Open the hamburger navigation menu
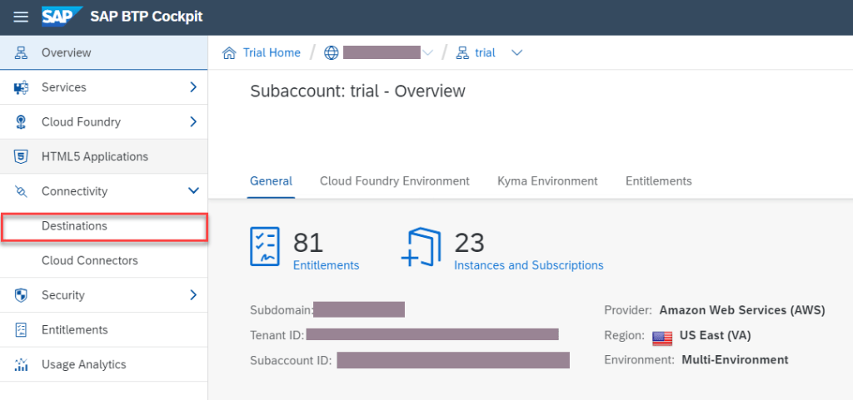Image resolution: width=853 pixels, height=400 pixels. pyautogui.click(x=21, y=17)
